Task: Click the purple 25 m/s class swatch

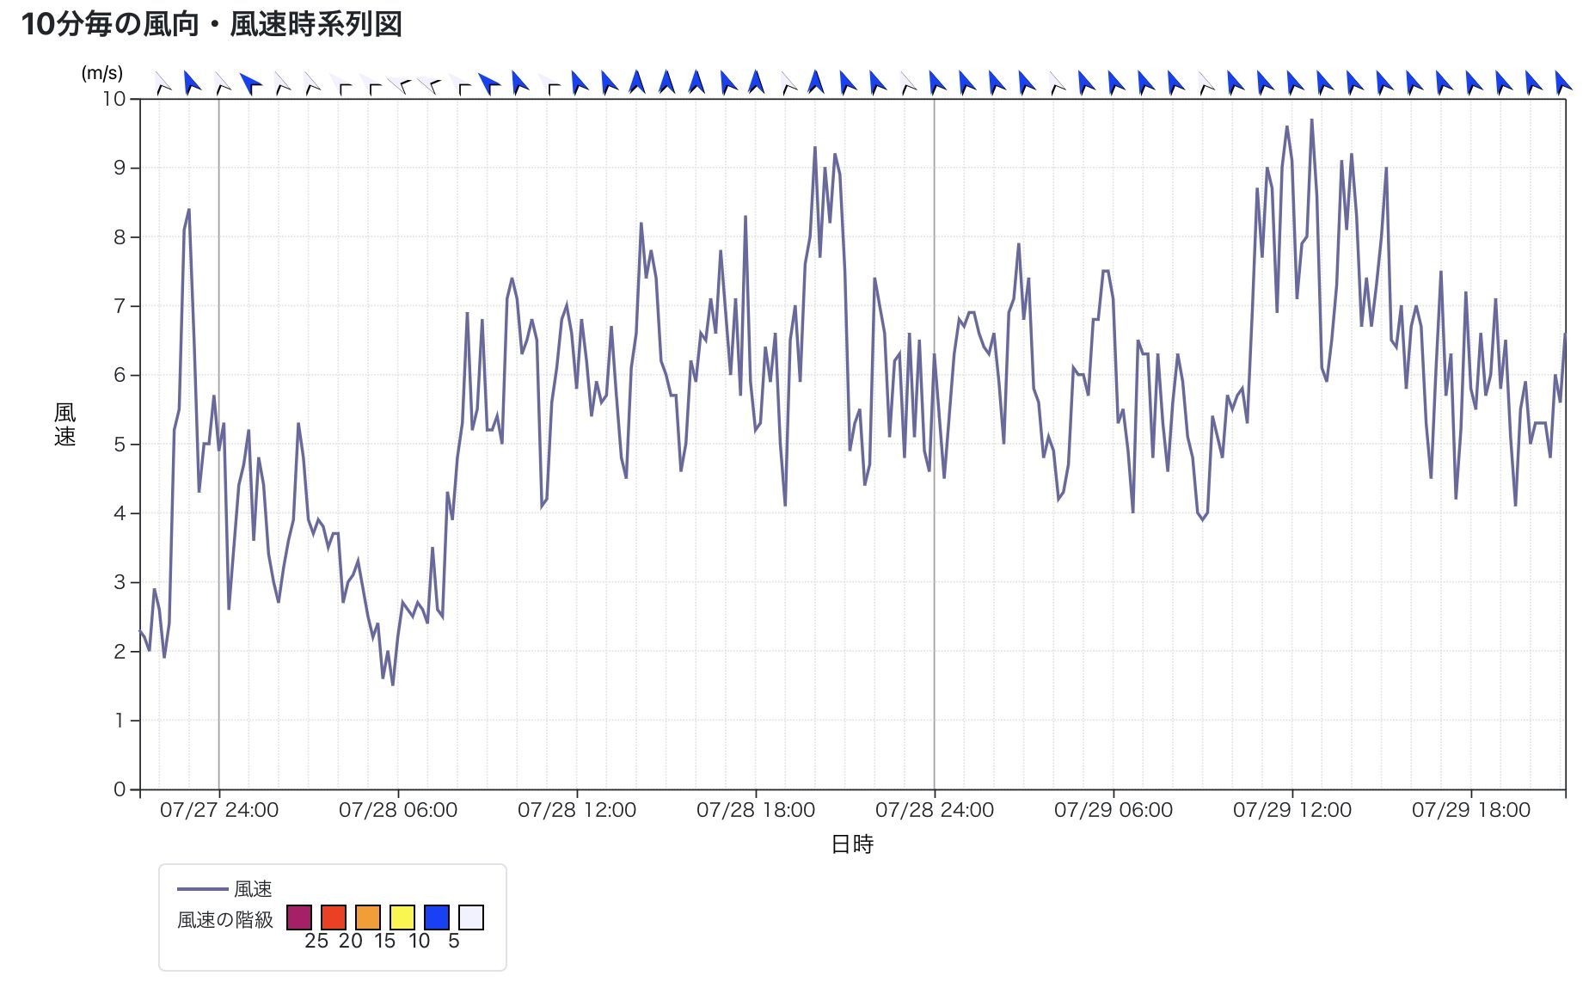Action: tap(298, 917)
